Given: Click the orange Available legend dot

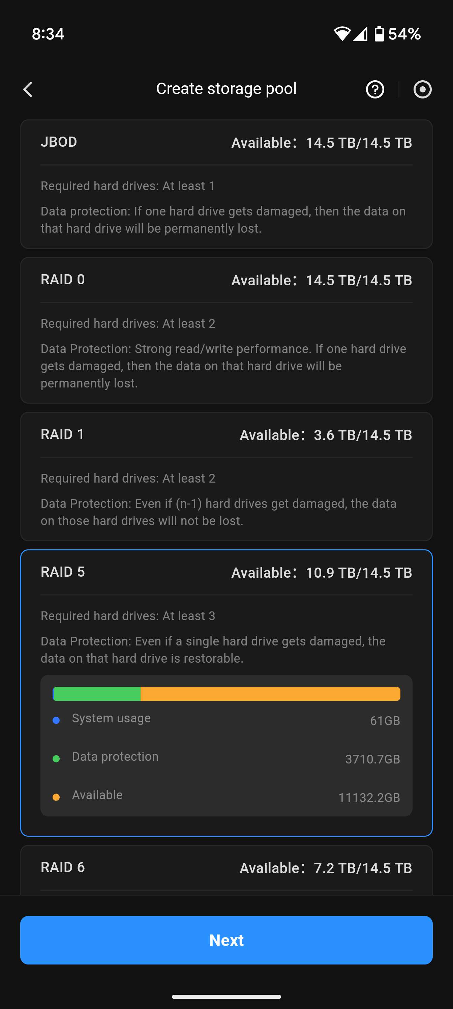Looking at the screenshot, I should point(56,797).
